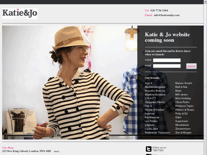Open the follow us on Twitter link
This screenshot has width=207, height=155.
point(159,149)
